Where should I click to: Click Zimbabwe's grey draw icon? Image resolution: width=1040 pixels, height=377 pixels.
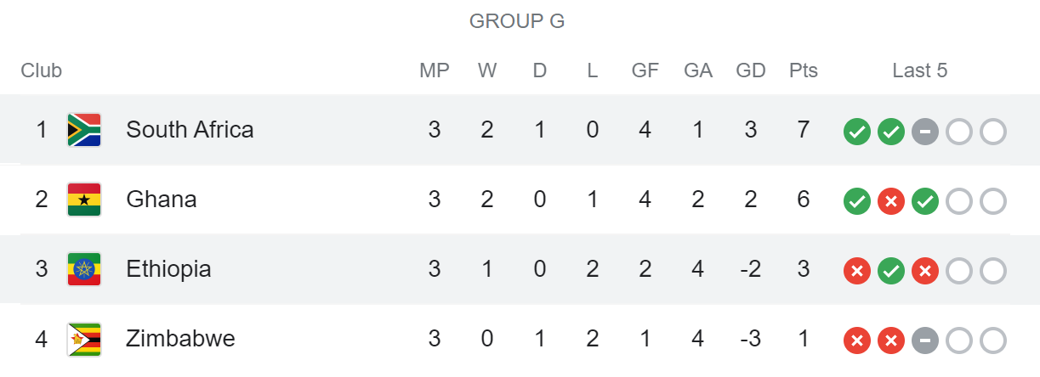coord(924,340)
